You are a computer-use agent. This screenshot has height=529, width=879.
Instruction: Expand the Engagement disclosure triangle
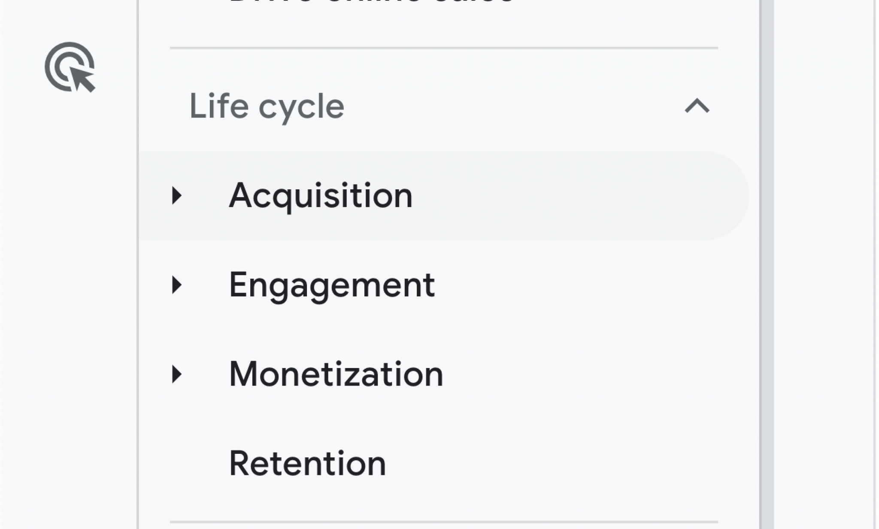click(x=176, y=285)
